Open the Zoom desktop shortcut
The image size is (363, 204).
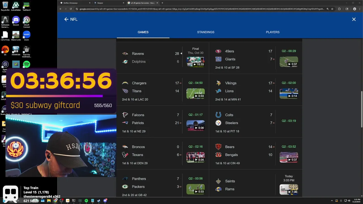coord(26,36)
